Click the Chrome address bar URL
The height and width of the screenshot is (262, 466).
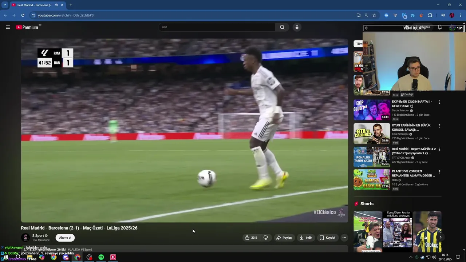point(66,15)
